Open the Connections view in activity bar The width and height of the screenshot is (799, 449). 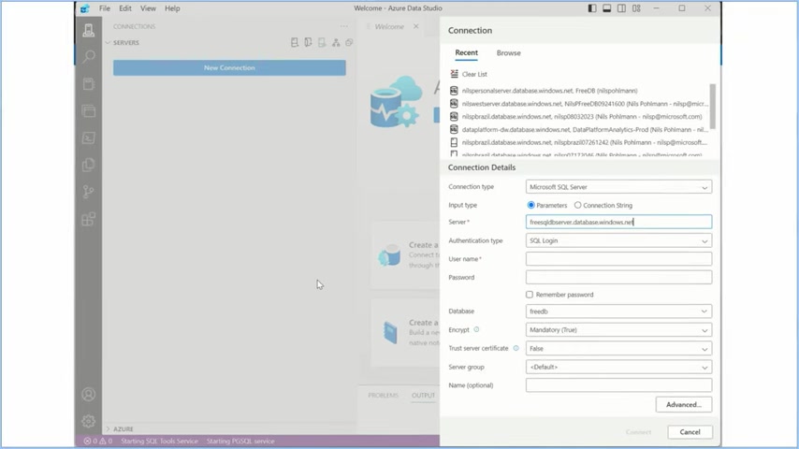click(89, 30)
